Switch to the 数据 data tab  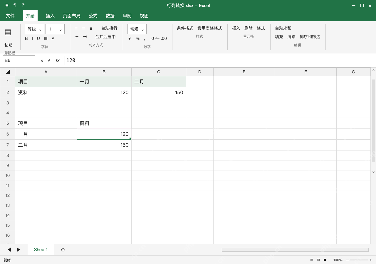(x=110, y=16)
